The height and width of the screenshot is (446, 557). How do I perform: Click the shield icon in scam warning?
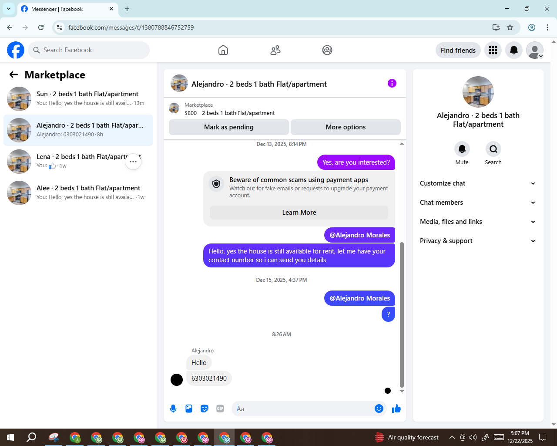pyautogui.click(x=216, y=184)
